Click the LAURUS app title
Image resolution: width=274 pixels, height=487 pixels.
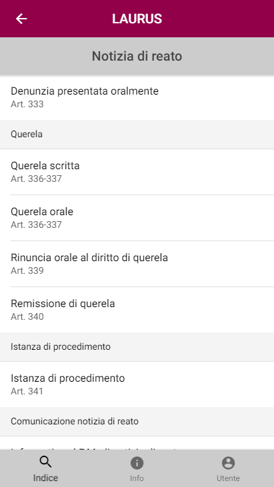pyautogui.click(x=137, y=19)
